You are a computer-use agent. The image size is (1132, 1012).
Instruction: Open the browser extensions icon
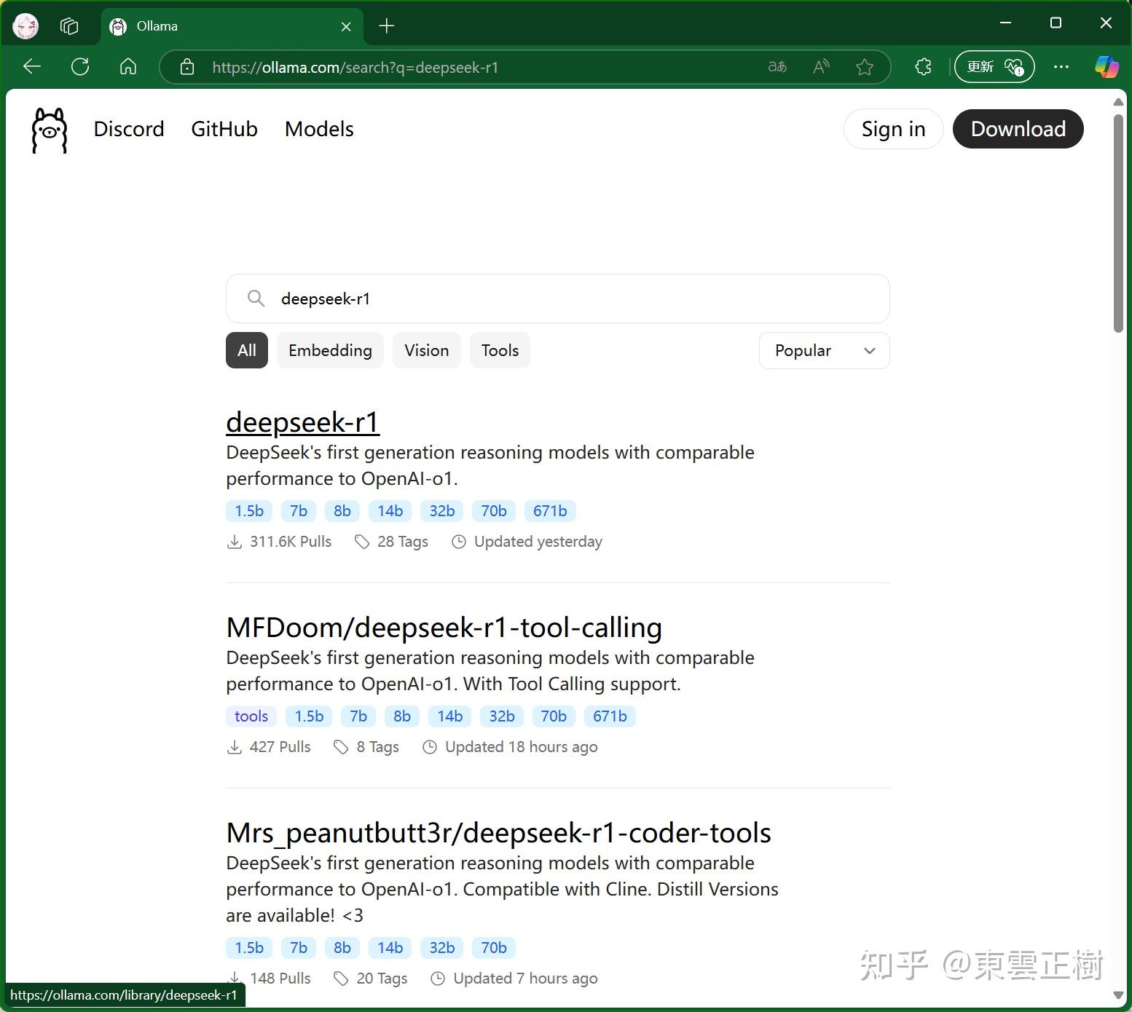(922, 66)
